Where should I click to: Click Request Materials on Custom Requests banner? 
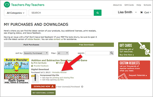click(x=138, y=75)
